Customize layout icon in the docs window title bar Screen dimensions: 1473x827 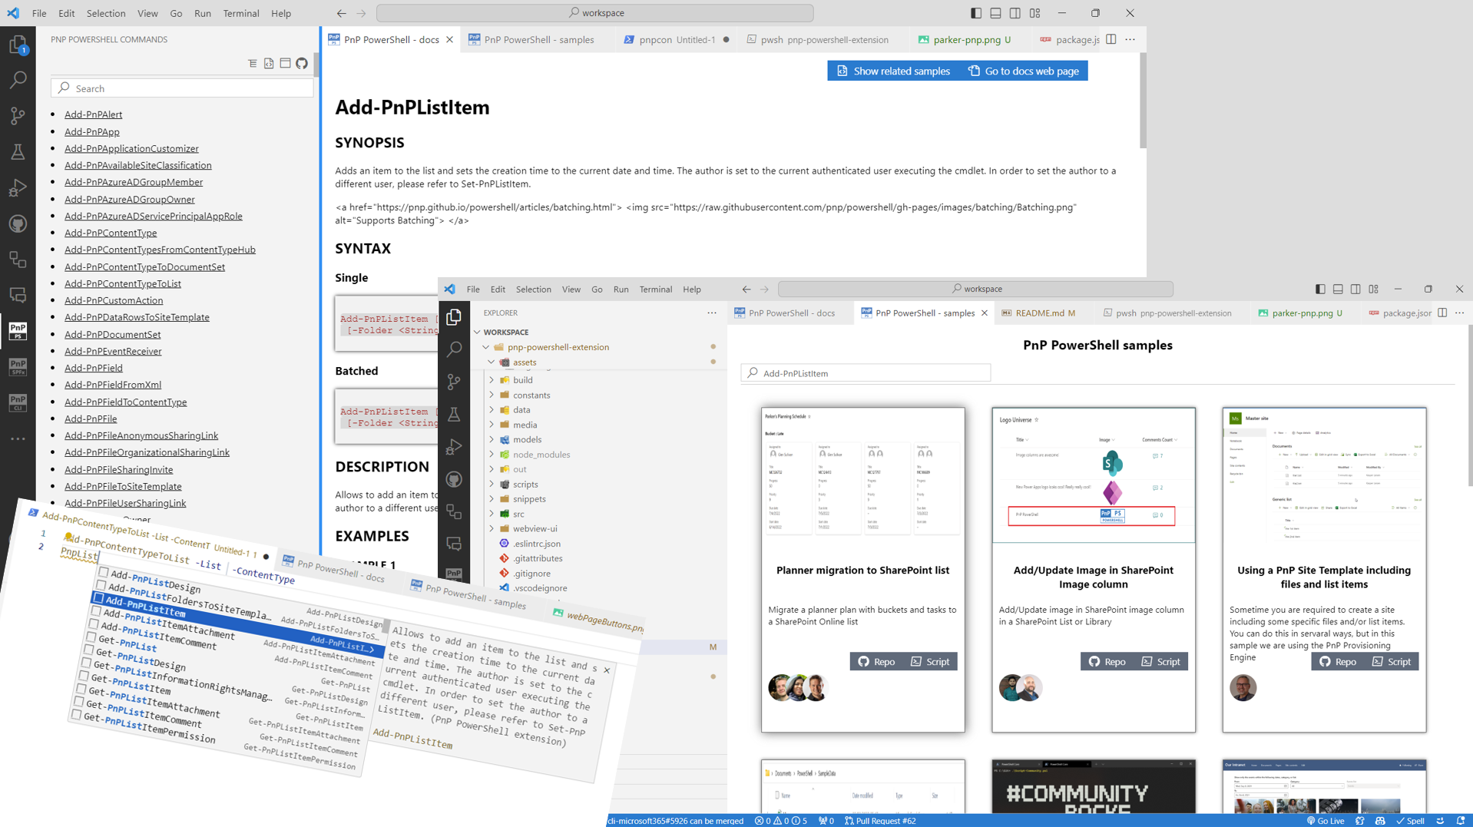(1035, 13)
